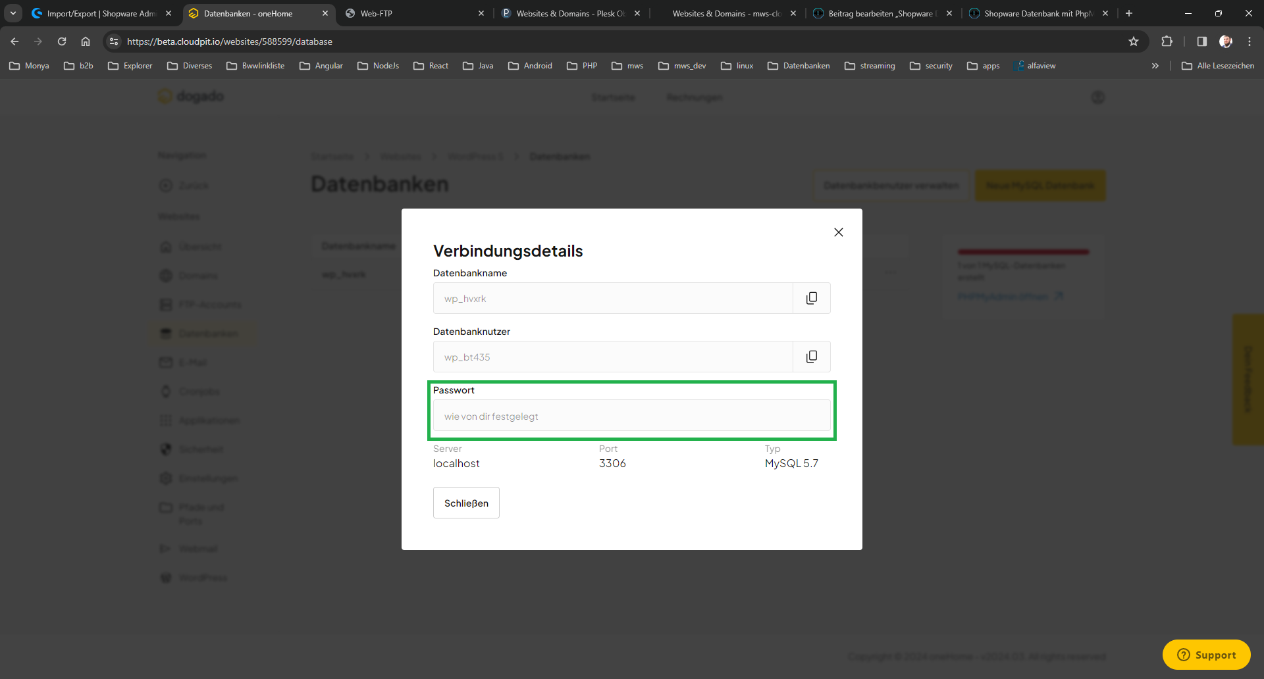Image resolution: width=1264 pixels, height=679 pixels.
Task: Click the Schließen button
Action: click(x=466, y=503)
